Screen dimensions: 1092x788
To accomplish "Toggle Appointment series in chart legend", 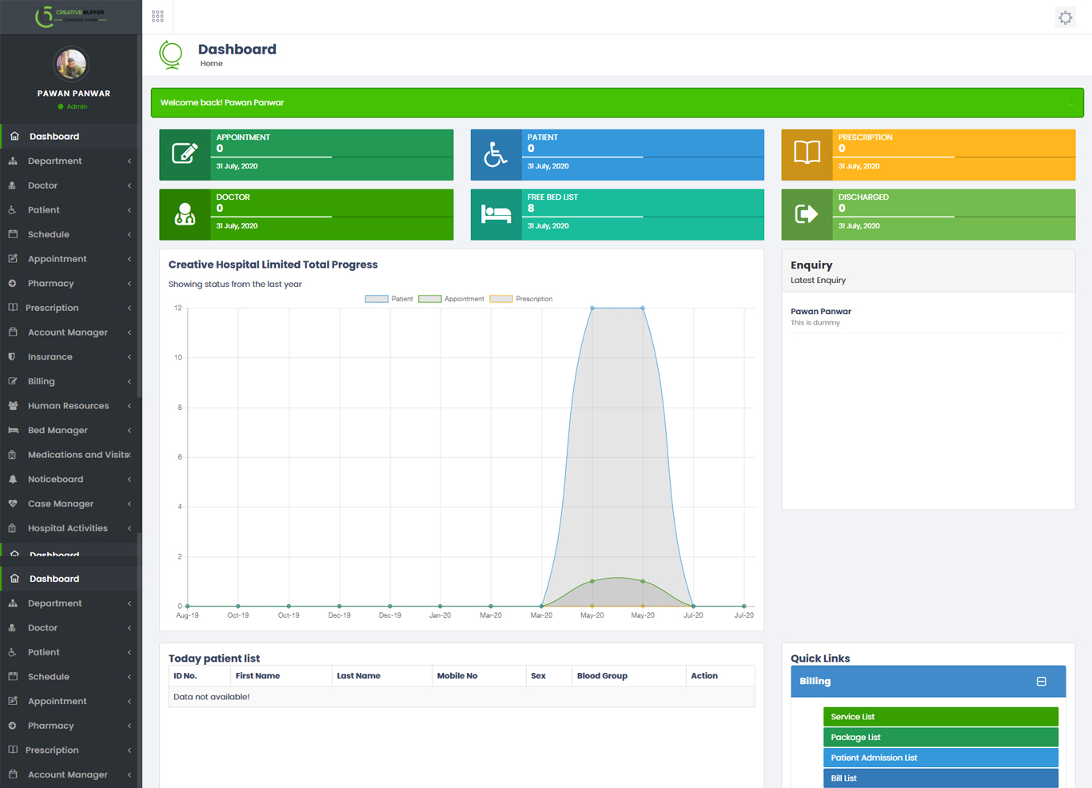I will point(452,299).
